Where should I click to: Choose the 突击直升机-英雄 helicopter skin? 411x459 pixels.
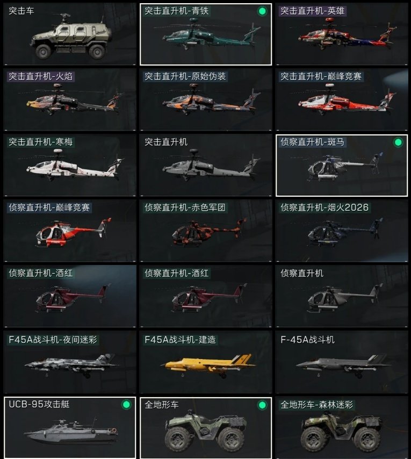(x=341, y=34)
